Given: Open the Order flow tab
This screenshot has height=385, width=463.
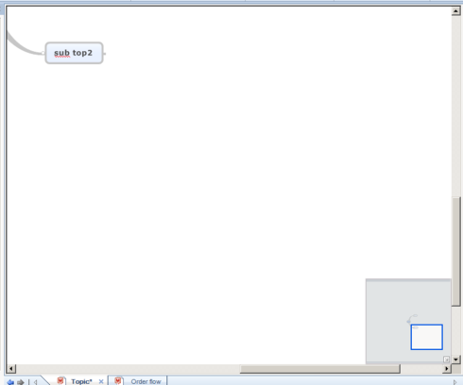Looking at the screenshot, I should pos(146,381).
